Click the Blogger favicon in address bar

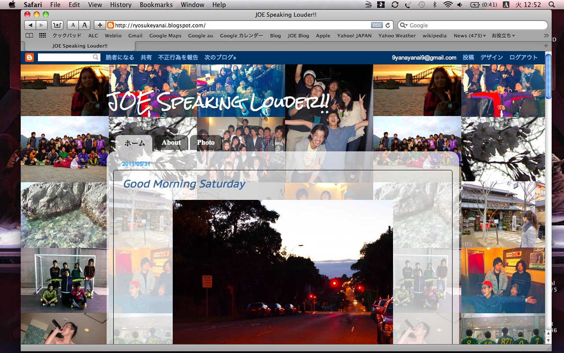tap(111, 25)
